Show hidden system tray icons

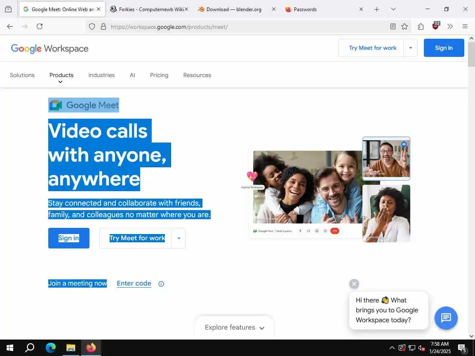392,348
